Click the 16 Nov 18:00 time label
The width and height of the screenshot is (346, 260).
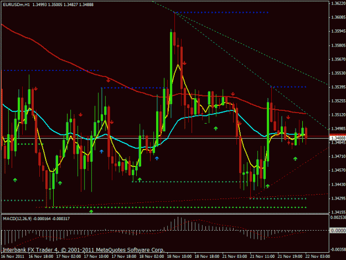click(x=41, y=257)
